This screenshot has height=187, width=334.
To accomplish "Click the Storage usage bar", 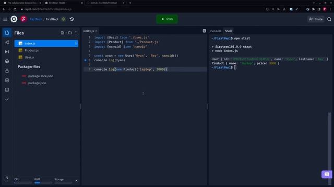I will point(63,182).
